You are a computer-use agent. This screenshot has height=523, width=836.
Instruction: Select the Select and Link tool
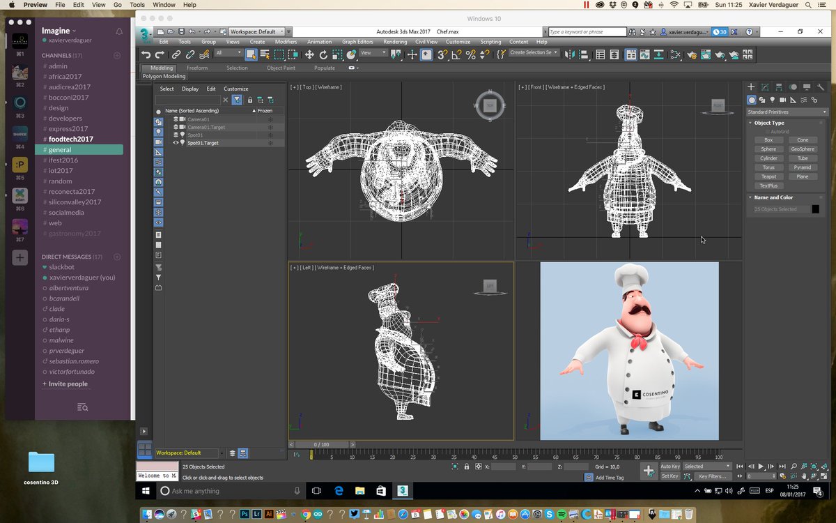(176, 54)
